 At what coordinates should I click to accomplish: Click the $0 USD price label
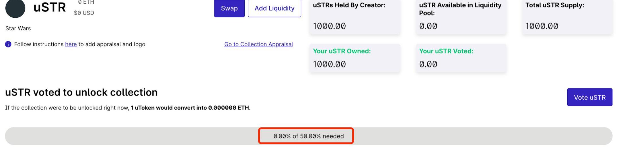click(x=84, y=13)
